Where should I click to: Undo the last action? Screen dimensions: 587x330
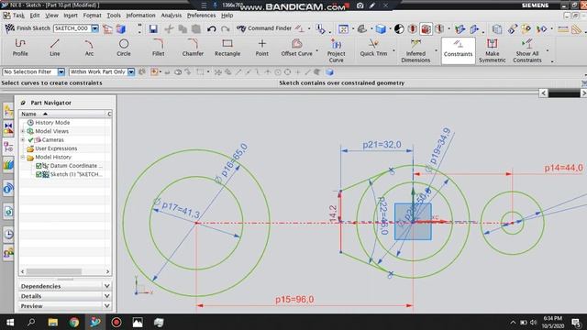(212, 28)
